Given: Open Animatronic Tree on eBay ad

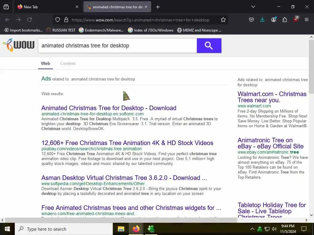Looking at the screenshot, I should point(270,143).
